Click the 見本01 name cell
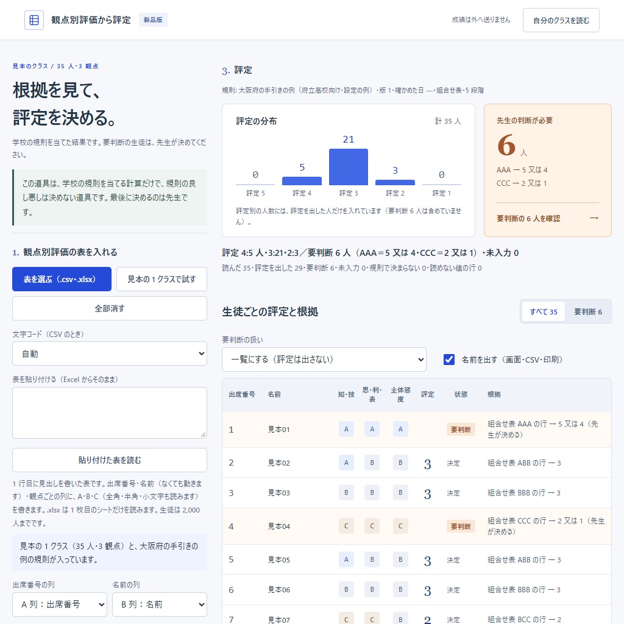Screen dimensions: 624x624 [x=278, y=430]
